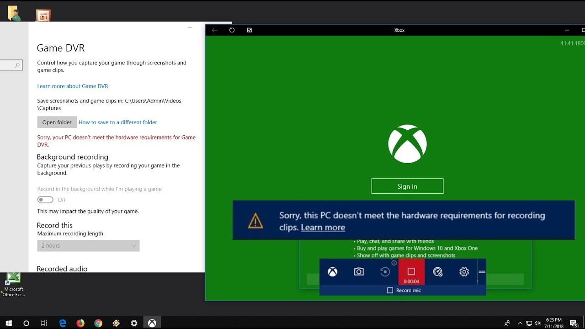Click the broadcast gauge icon in Game bar

click(438, 272)
